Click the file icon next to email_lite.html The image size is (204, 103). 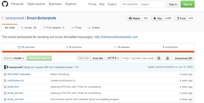coord(5,93)
